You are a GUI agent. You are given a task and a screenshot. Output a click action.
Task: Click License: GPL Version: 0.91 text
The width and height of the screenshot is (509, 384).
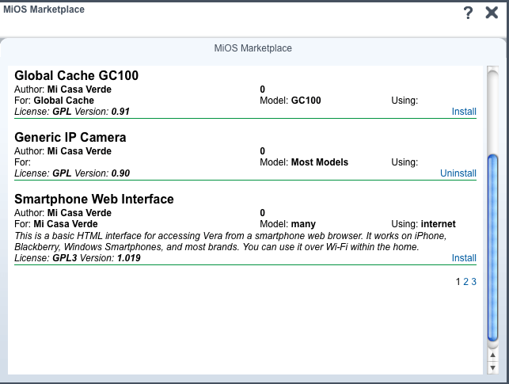coord(72,112)
